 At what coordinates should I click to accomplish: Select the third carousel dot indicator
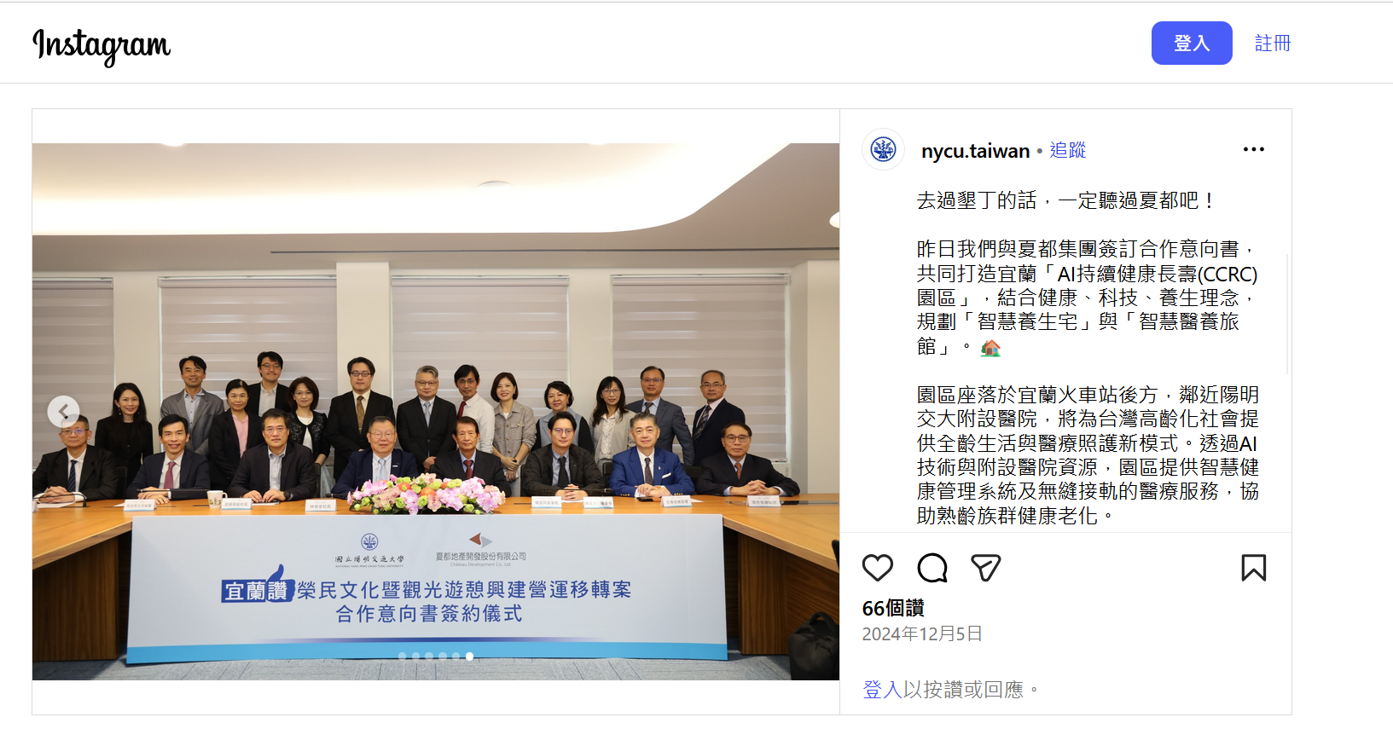click(429, 656)
